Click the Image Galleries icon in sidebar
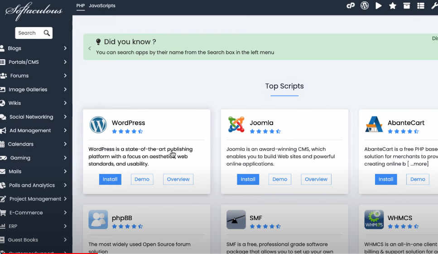 coord(3,89)
